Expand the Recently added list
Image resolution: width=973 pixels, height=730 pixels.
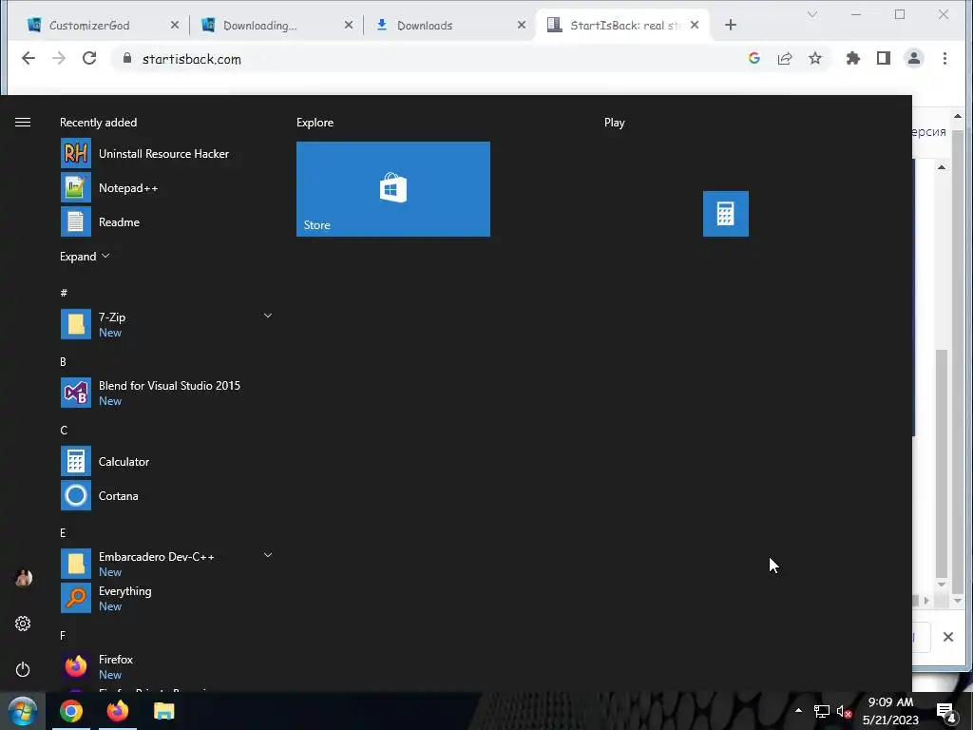[x=85, y=257]
